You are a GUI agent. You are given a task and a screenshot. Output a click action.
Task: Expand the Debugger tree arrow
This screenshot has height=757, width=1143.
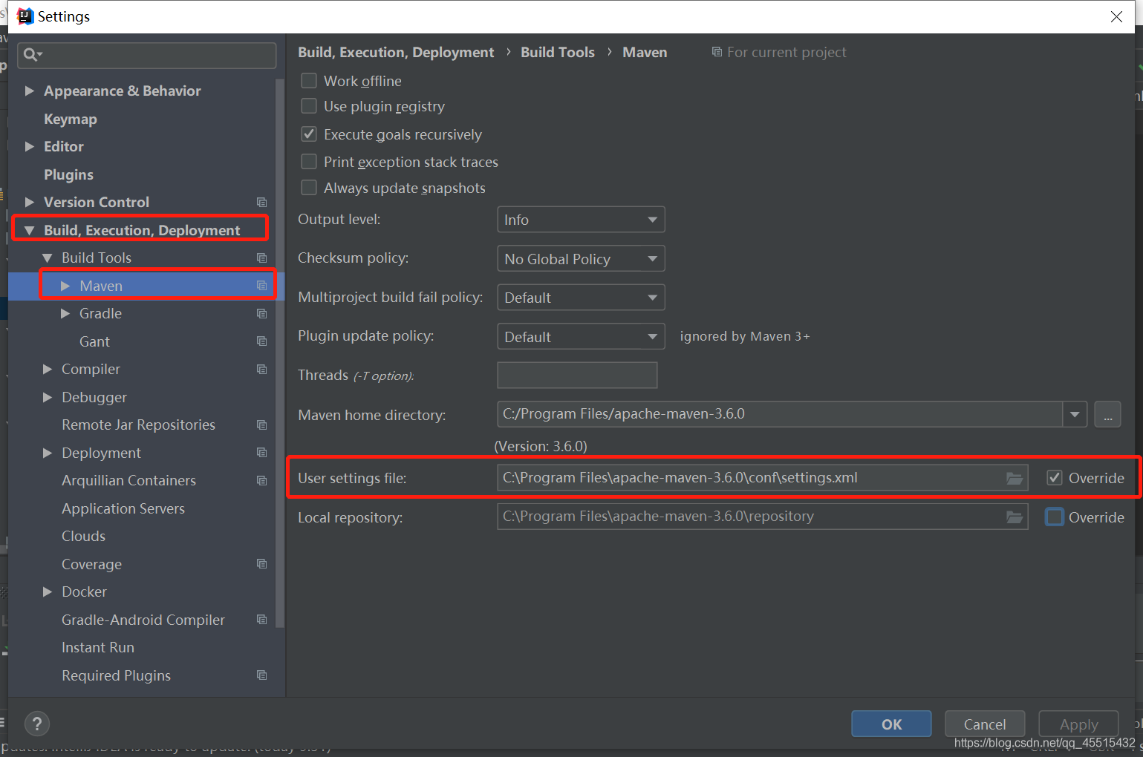[48, 397]
